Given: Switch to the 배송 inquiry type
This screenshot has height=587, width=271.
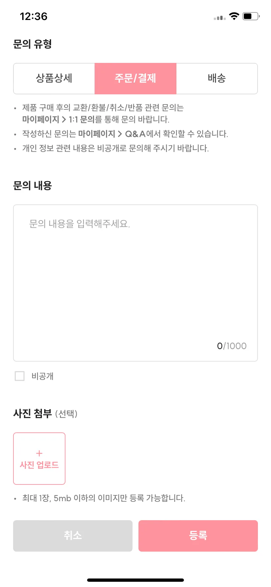Looking at the screenshot, I should (x=217, y=79).
